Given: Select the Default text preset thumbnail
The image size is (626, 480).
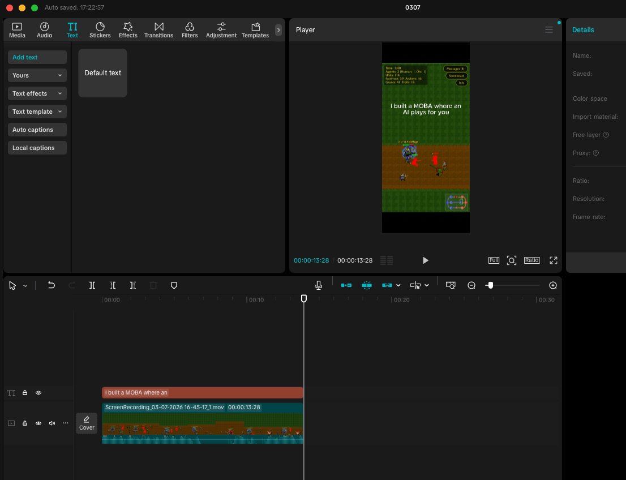Looking at the screenshot, I should pos(102,73).
